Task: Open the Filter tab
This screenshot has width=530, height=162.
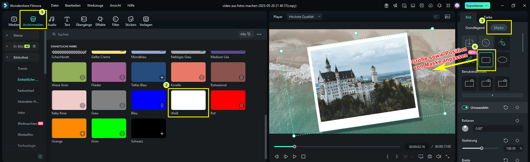Action: (x=116, y=21)
